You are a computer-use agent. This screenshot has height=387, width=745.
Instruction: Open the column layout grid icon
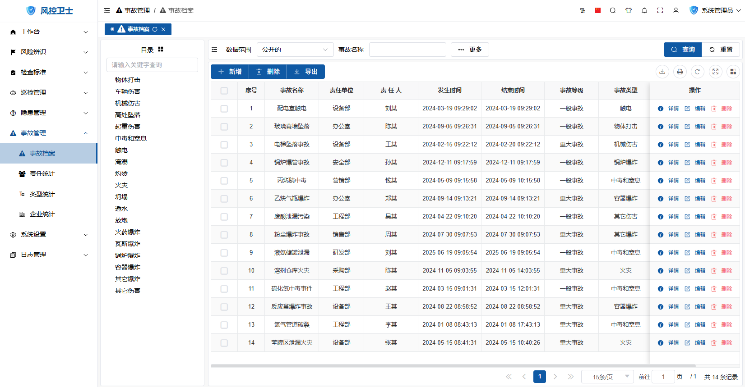[733, 72]
